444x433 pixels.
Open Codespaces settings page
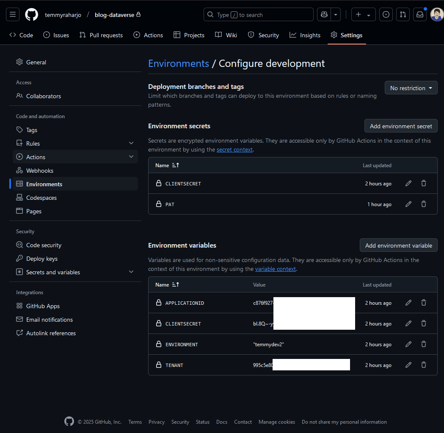(x=75, y=198)
